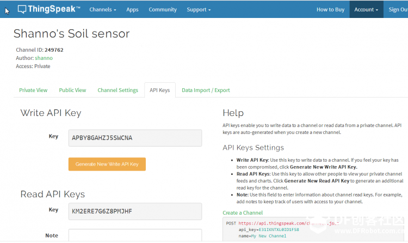The image size is (408, 243).
Task: Open author shanno's profile link
Action: (x=44, y=58)
